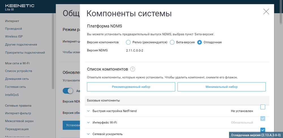Open IntelliQoS from the side menu
283x138 pixels.
[x=12, y=95]
